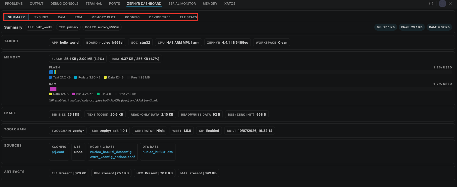Click the BIN SIZE 25.1 KB chip
Screen dimensions: 457x187
click(x=66, y=114)
